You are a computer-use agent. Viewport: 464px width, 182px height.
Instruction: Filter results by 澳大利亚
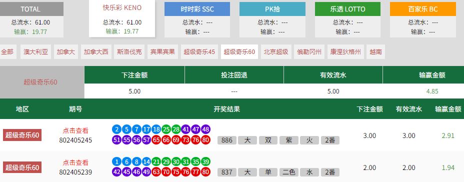click(x=35, y=52)
